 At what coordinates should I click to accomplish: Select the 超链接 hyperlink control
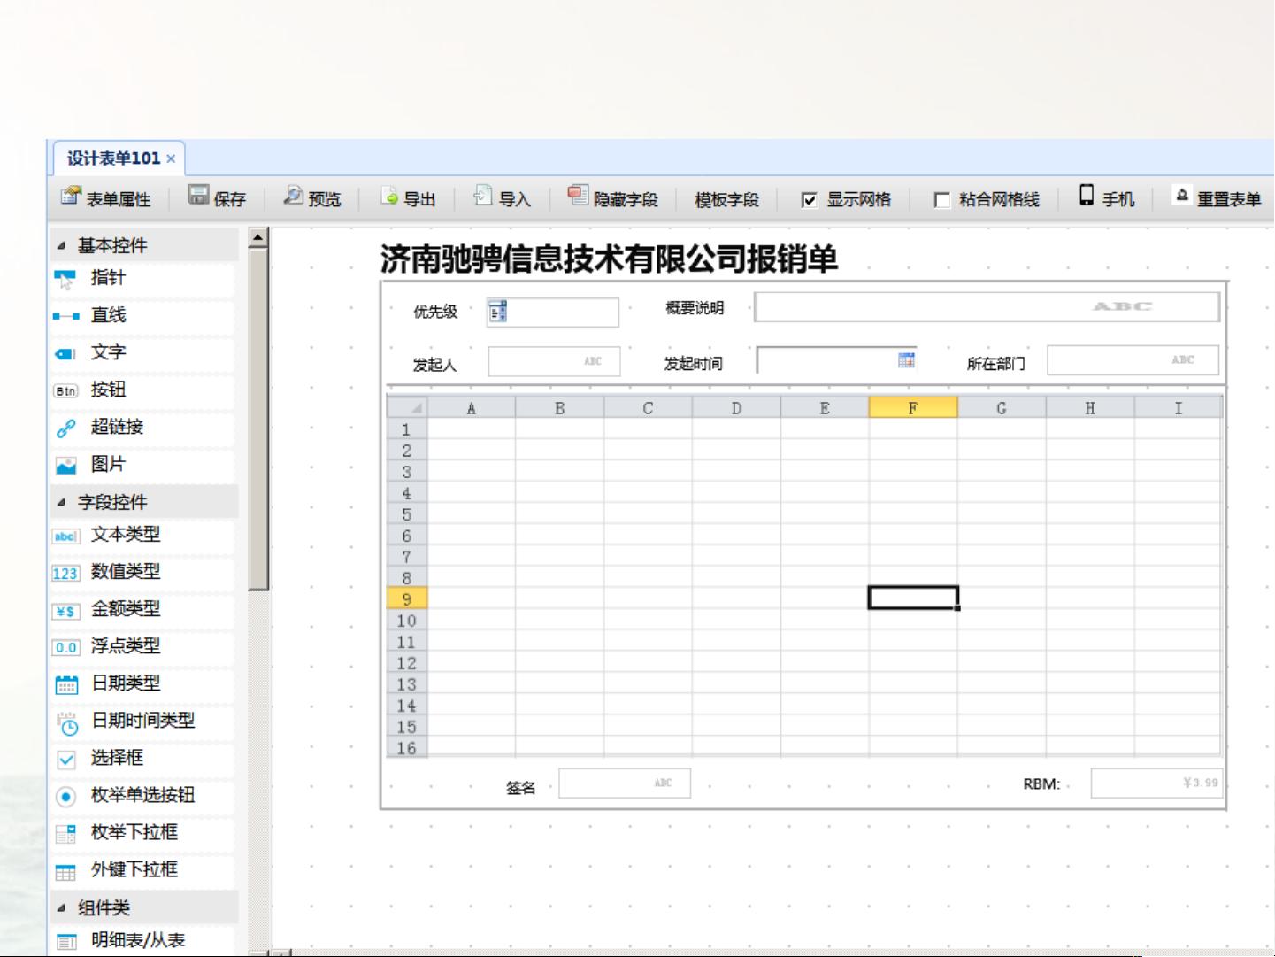click(x=143, y=427)
